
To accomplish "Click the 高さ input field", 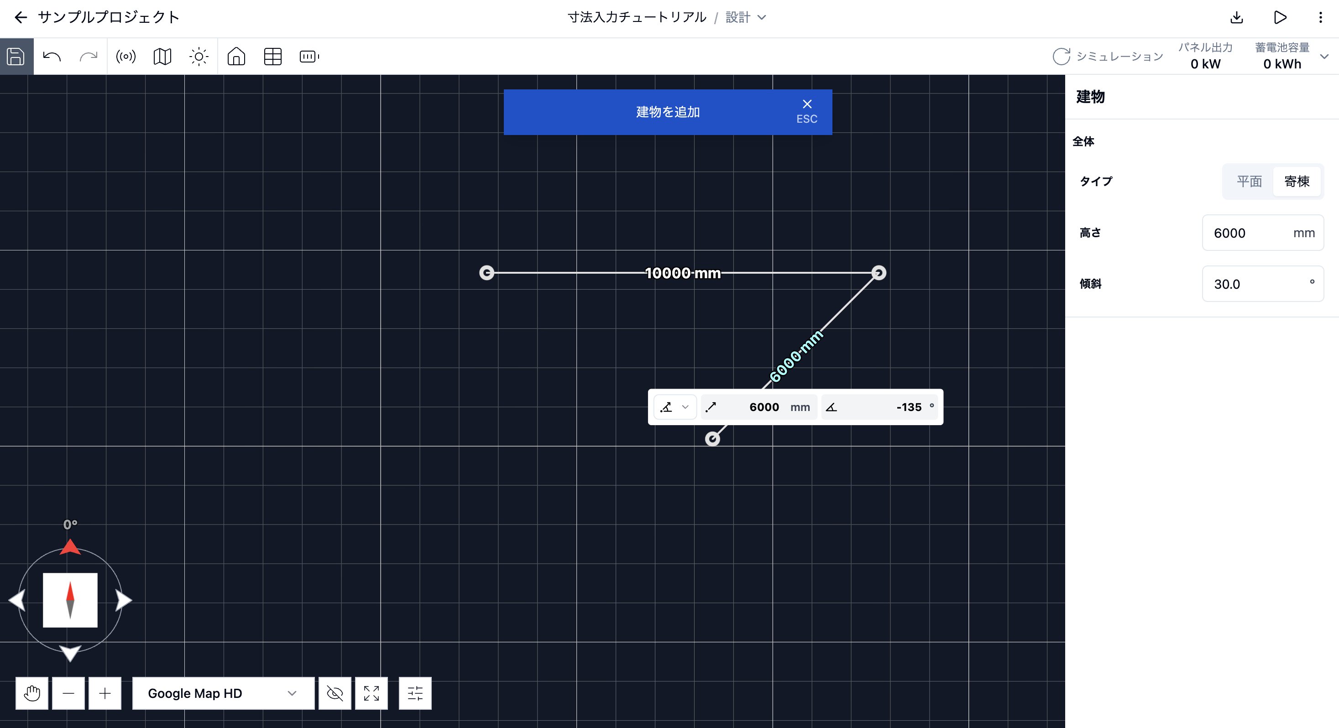I will point(1263,233).
